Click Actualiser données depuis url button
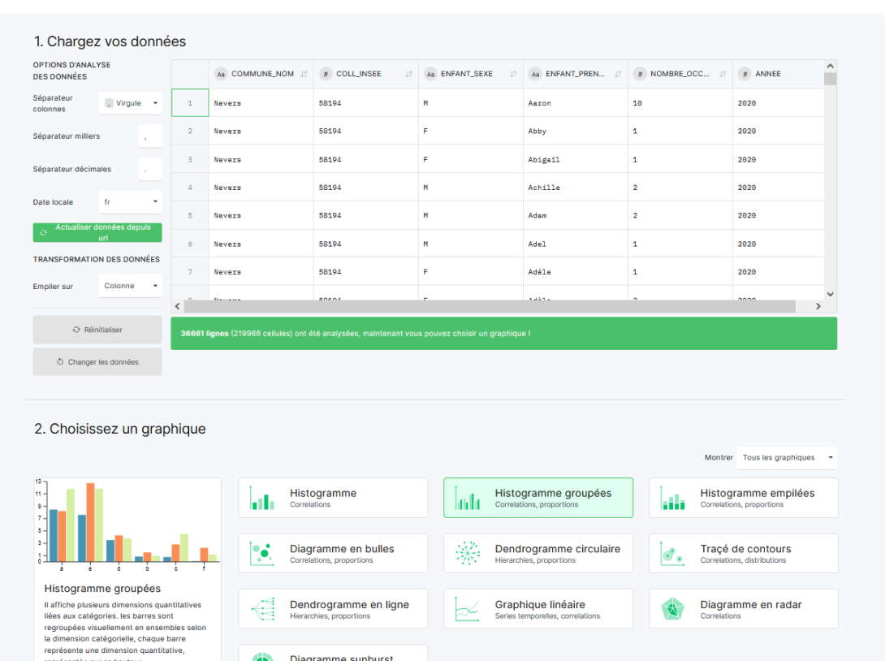885x661 pixels. pos(97,233)
